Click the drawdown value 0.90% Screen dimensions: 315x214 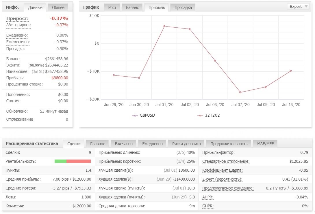point(62,49)
